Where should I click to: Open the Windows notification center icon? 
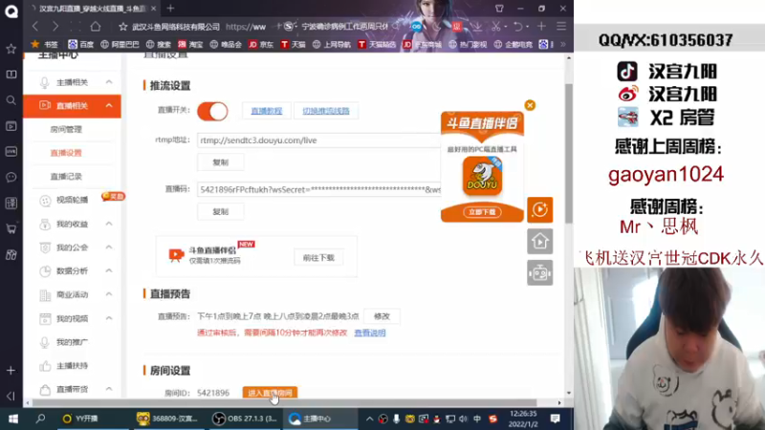click(556, 419)
